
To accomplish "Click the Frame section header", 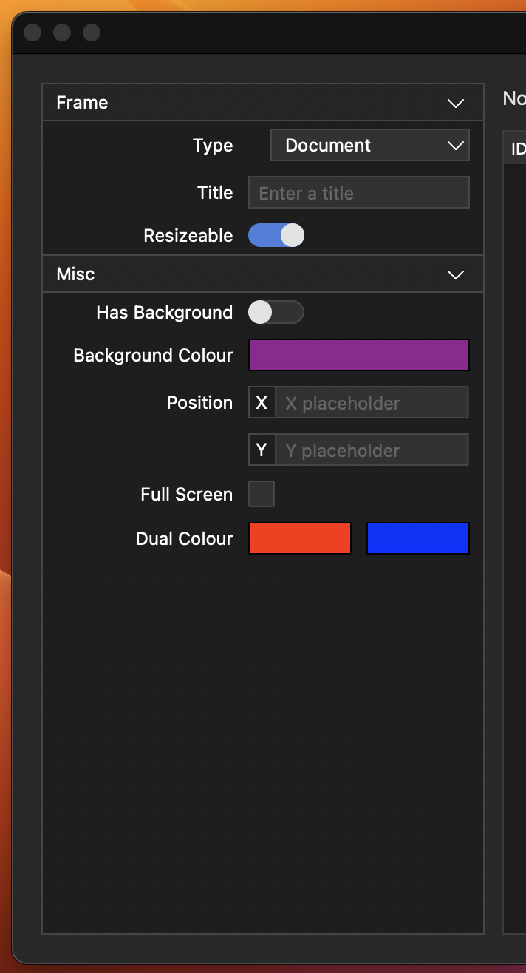I will pyautogui.click(x=263, y=103).
